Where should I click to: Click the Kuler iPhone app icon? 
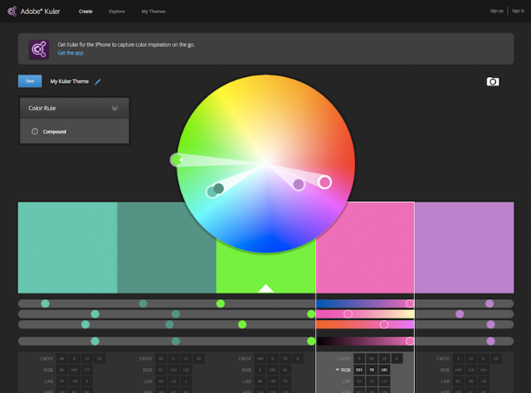[x=39, y=49]
